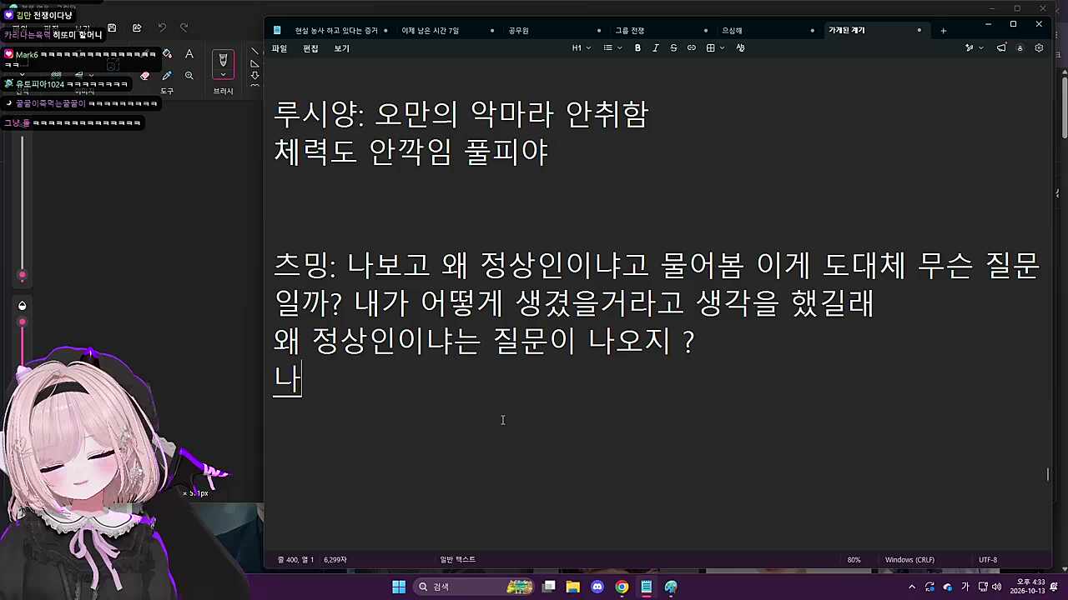Click the Paint brush size slider handle
The height and width of the screenshot is (600, 1068).
tap(23, 276)
